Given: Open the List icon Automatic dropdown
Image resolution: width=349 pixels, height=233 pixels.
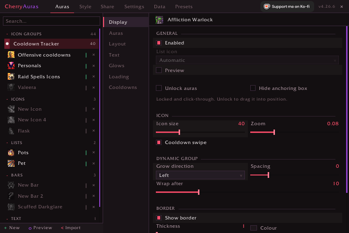Looking at the screenshot, I should 247,60.
